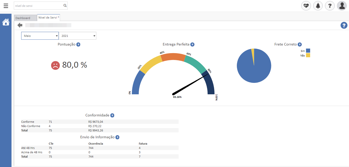This screenshot has height=167, width=349.
Task: Open the system health heartbeat icon
Action: point(306,6)
